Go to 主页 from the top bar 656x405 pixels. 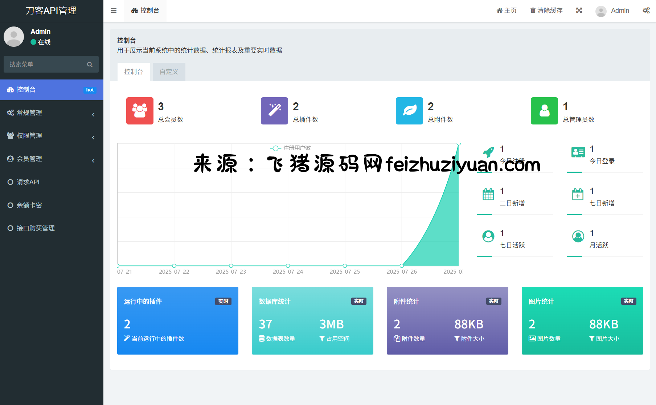[507, 11]
